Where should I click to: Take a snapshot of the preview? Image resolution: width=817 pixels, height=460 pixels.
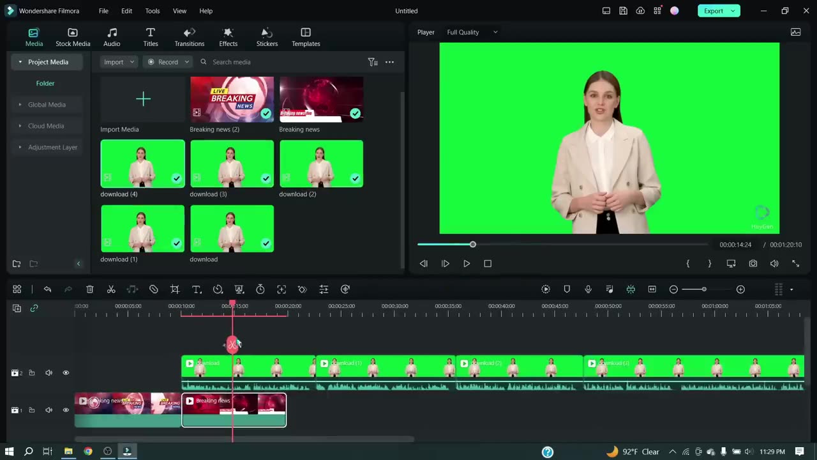[753, 263]
